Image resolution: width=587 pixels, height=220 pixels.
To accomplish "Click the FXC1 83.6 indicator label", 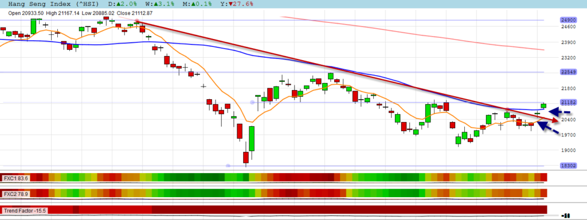I will pyautogui.click(x=16, y=179).
